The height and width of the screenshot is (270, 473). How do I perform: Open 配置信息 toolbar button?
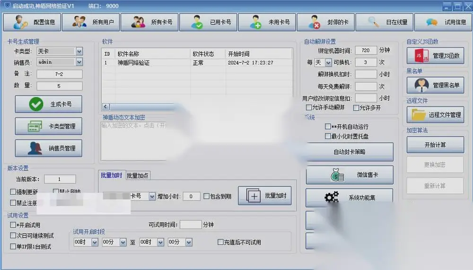32,22
